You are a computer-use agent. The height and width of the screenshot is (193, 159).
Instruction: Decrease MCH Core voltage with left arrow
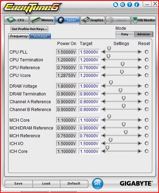pos(103,120)
